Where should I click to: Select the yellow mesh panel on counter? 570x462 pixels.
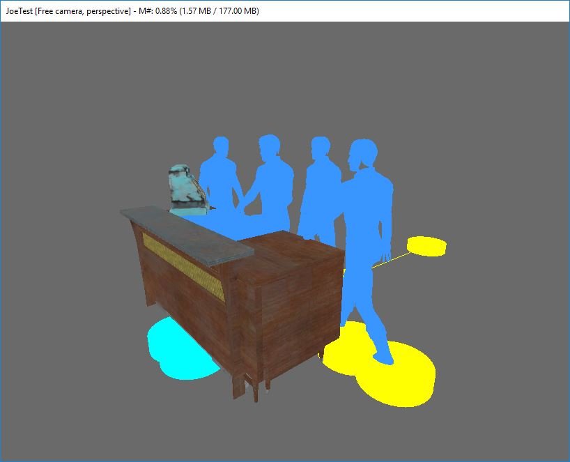(x=183, y=266)
